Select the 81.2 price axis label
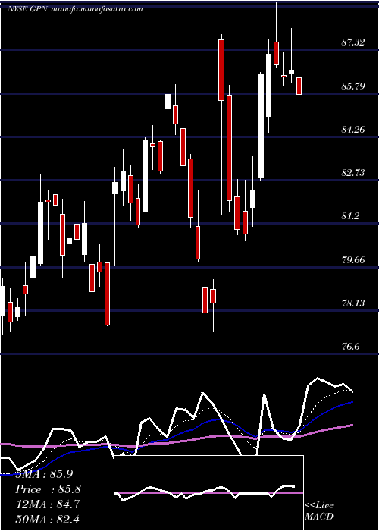 click(350, 216)
